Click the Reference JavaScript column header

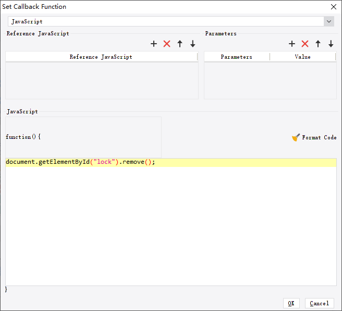pyautogui.click(x=101, y=57)
